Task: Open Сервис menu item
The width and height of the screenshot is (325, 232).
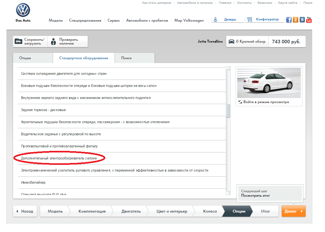Action: click(114, 20)
